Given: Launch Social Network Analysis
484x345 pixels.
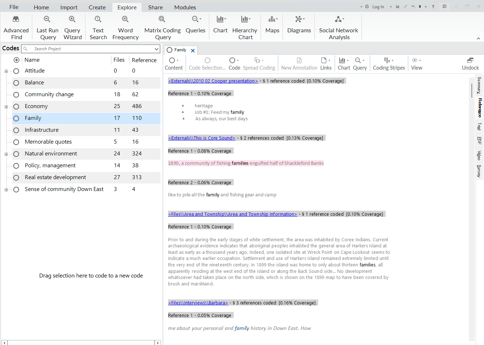Looking at the screenshot, I should 338,27.
